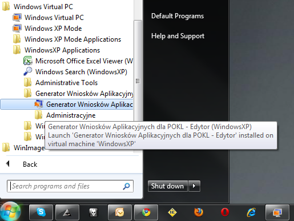Launch Firefox from the taskbar
The image size is (294, 221).
[199, 212]
